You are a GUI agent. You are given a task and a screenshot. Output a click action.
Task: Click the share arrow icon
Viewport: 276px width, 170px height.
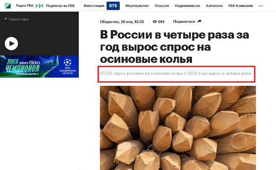(x=199, y=21)
